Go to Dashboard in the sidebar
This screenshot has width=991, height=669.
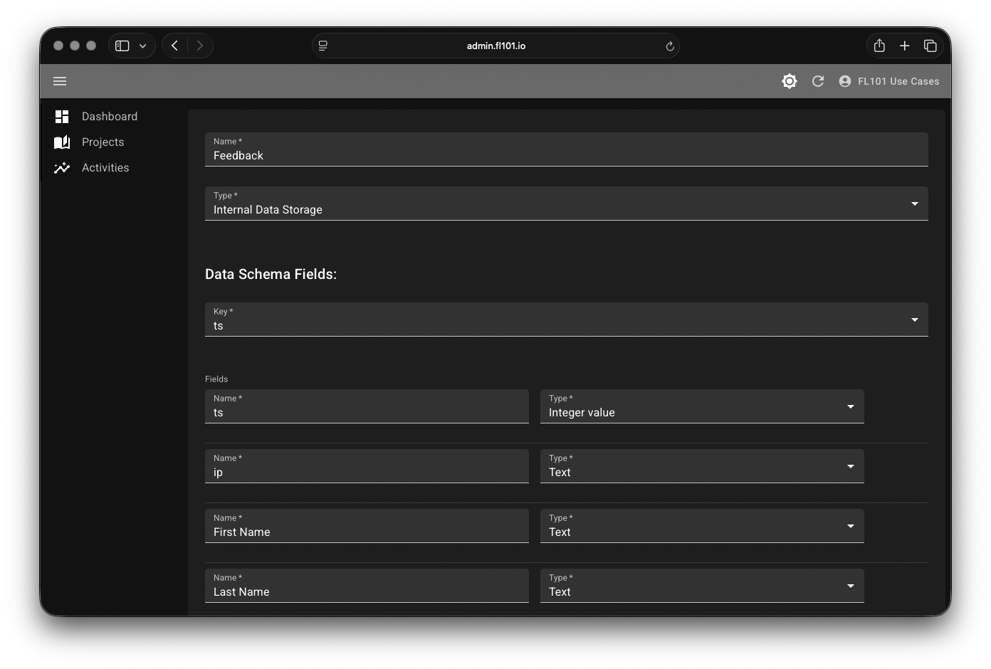click(109, 117)
